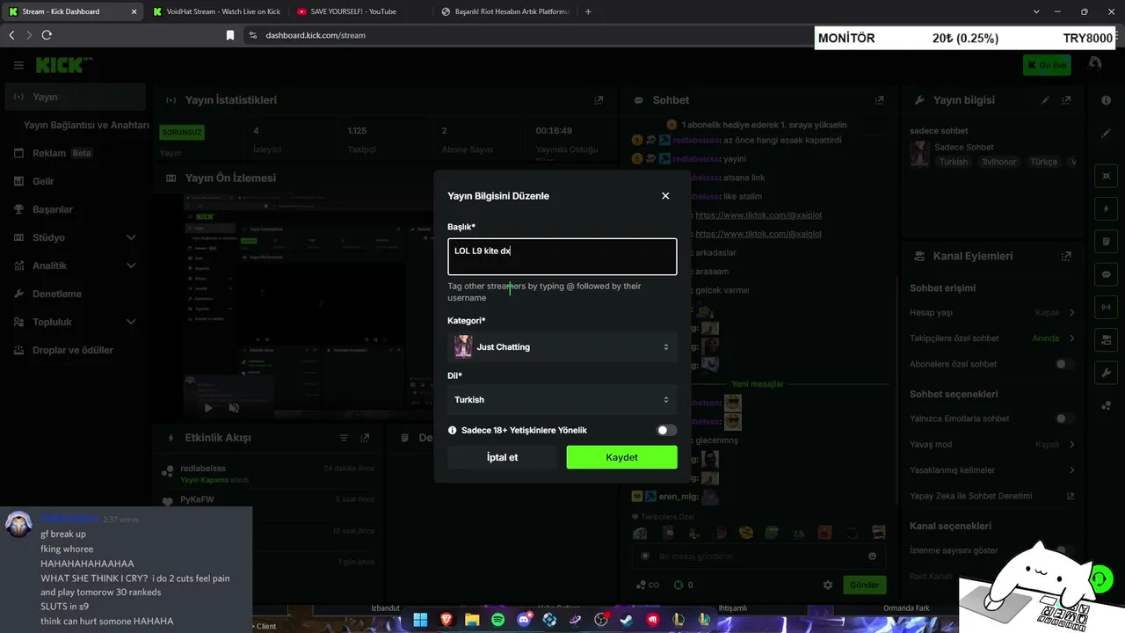Open Yapay Zeka ile Sohbet Denetimi link
This screenshot has height=633, width=1125.
coord(992,496)
